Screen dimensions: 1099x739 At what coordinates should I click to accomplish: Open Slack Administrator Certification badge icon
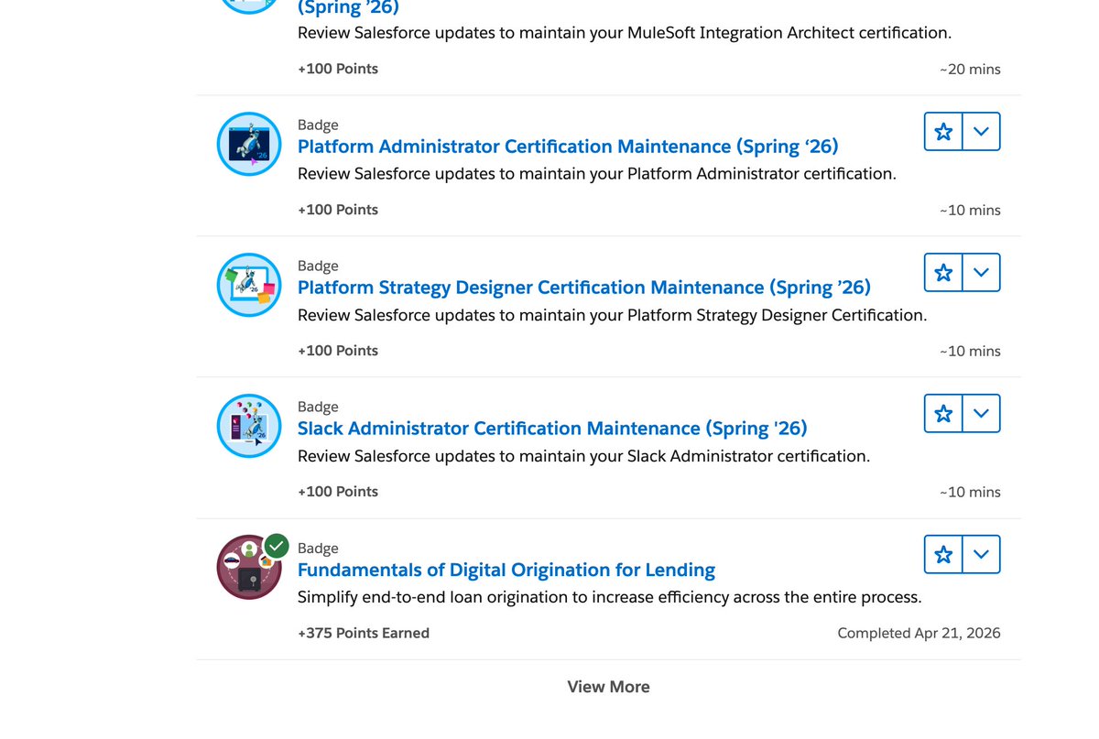(249, 427)
